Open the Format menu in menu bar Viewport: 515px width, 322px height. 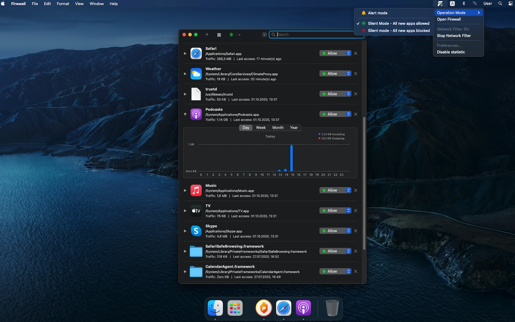pos(63,4)
